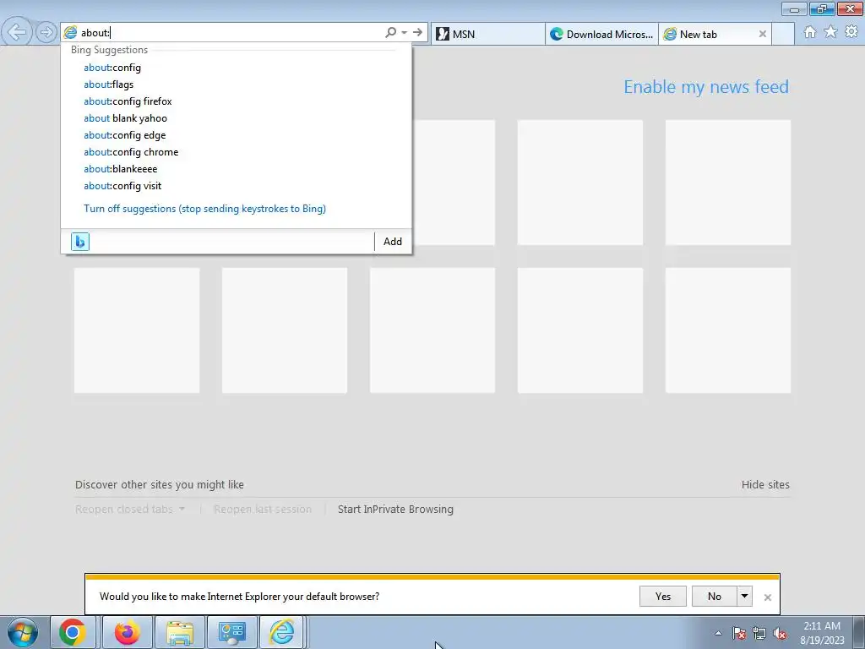This screenshot has width=865, height=649.
Task: Open Favorites star icon
Action: tap(830, 32)
